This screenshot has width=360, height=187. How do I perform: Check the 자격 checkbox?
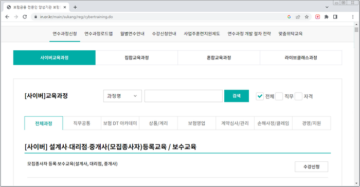pos(298,96)
